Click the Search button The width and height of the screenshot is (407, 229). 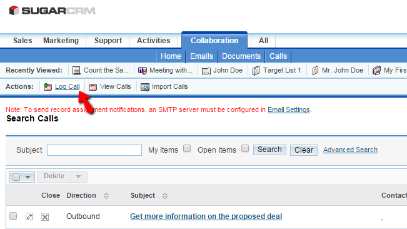[269, 150]
